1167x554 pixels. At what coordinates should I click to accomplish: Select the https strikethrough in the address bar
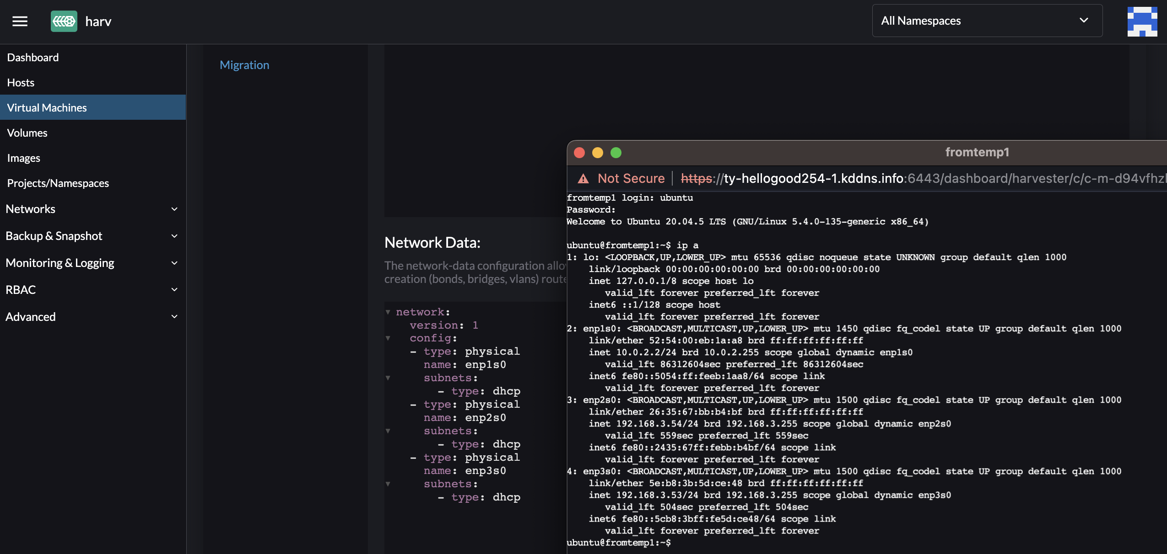(x=697, y=178)
